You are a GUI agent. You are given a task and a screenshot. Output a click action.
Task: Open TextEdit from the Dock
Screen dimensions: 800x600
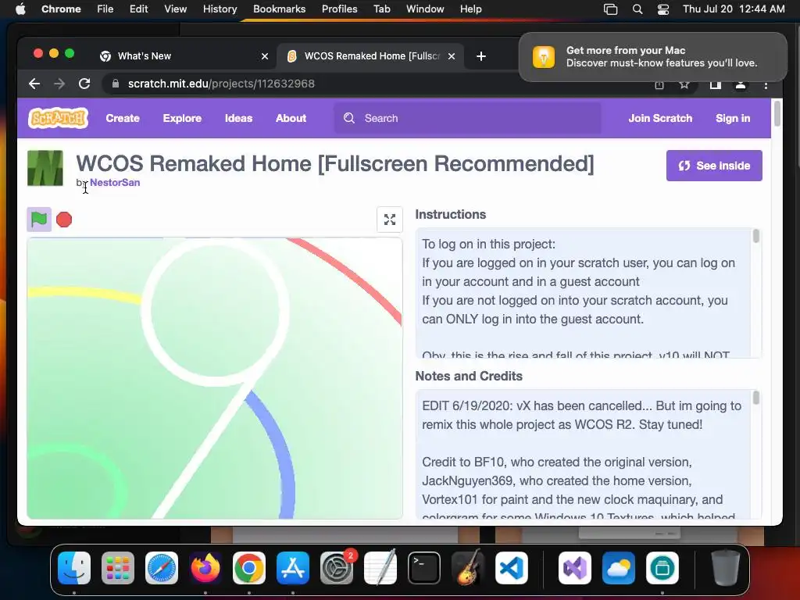[380, 568]
